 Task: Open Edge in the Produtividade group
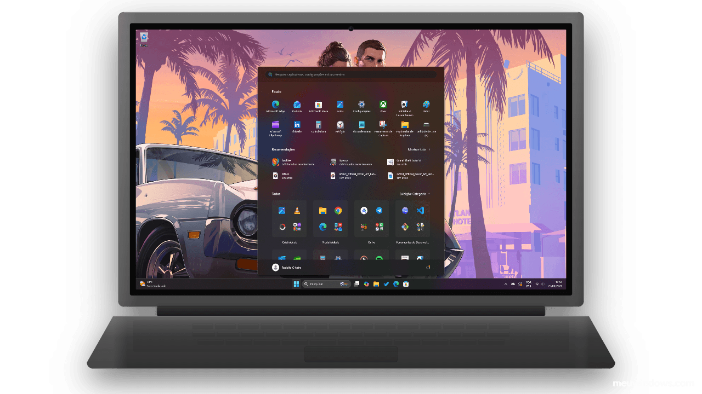point(323,226)
